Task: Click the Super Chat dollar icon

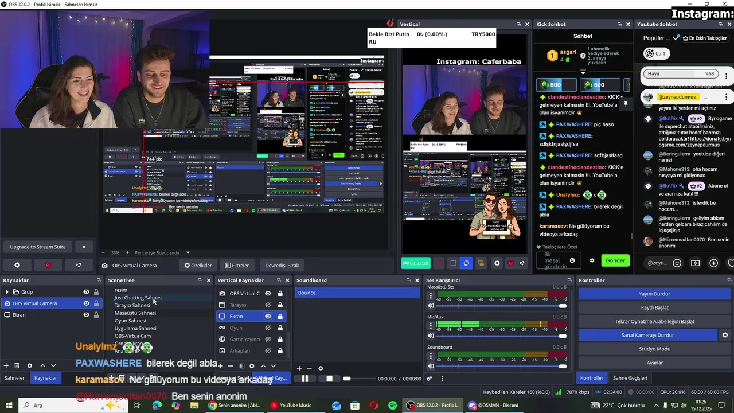Action: click(x=696, y=263)
